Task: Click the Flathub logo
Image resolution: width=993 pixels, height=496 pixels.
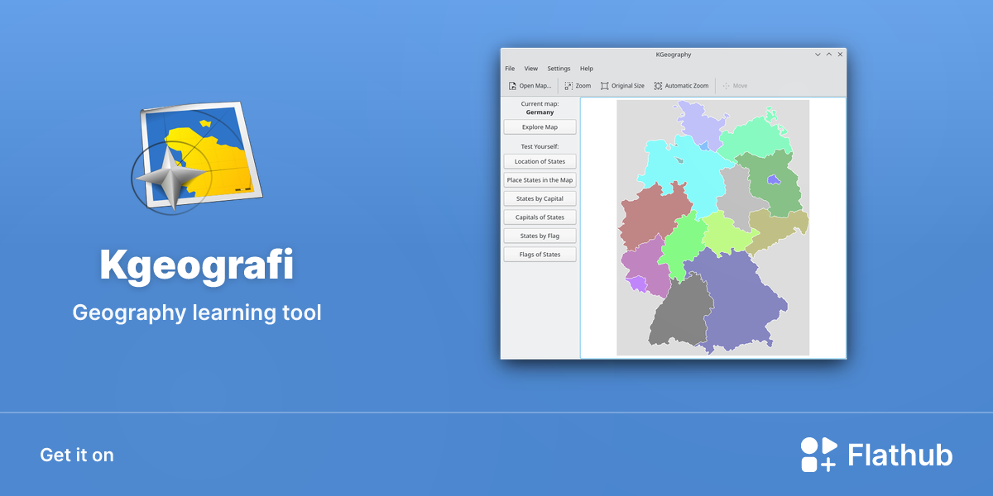Action: coord(876,455)
